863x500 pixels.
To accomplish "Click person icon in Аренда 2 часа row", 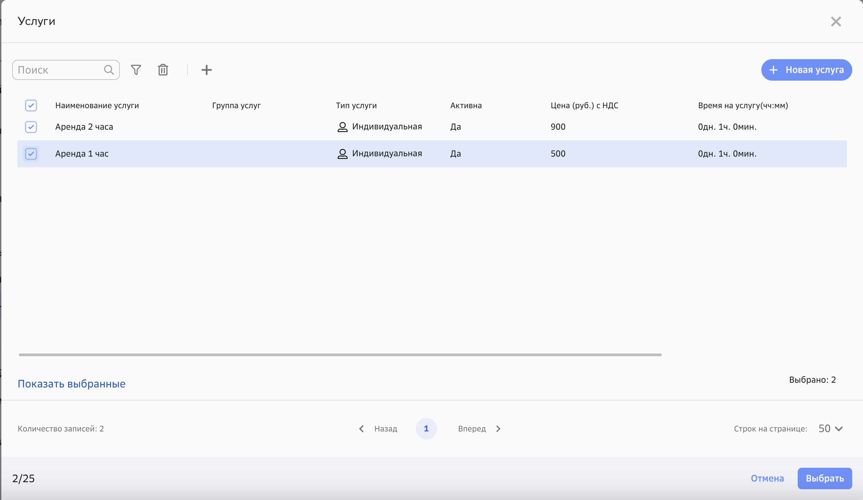I will [342, 127].
